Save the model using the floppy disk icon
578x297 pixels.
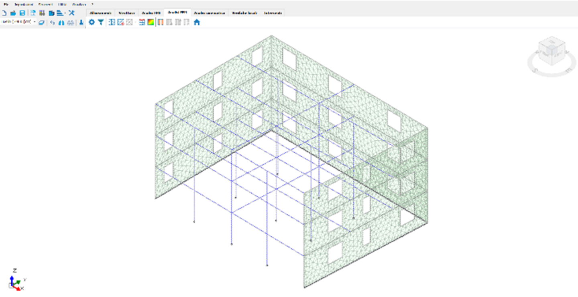point(22,13)
